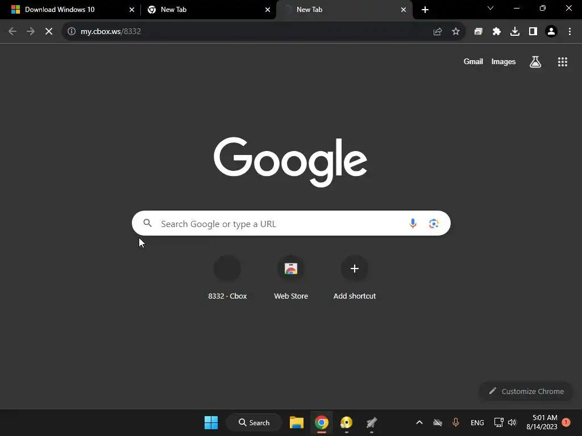This screenshot has height=436, width=582.
Task: Restore down the Chrome window
Action: point(543,8)
